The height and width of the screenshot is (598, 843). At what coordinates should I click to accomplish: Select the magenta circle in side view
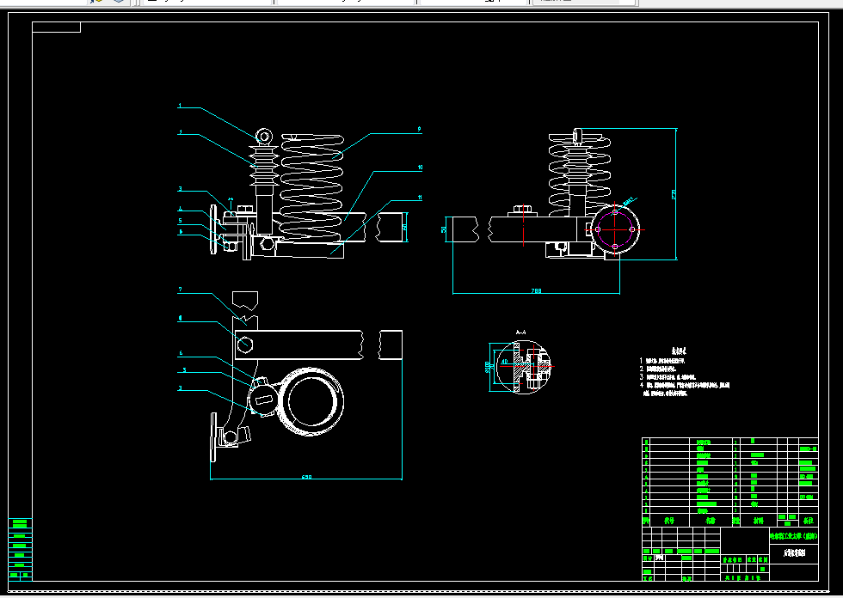[x=615, y=229]
